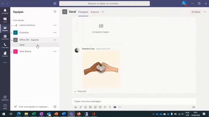Open the profile avatar menu
Viewport: 209px width, 117px height.
pos(184,4)
